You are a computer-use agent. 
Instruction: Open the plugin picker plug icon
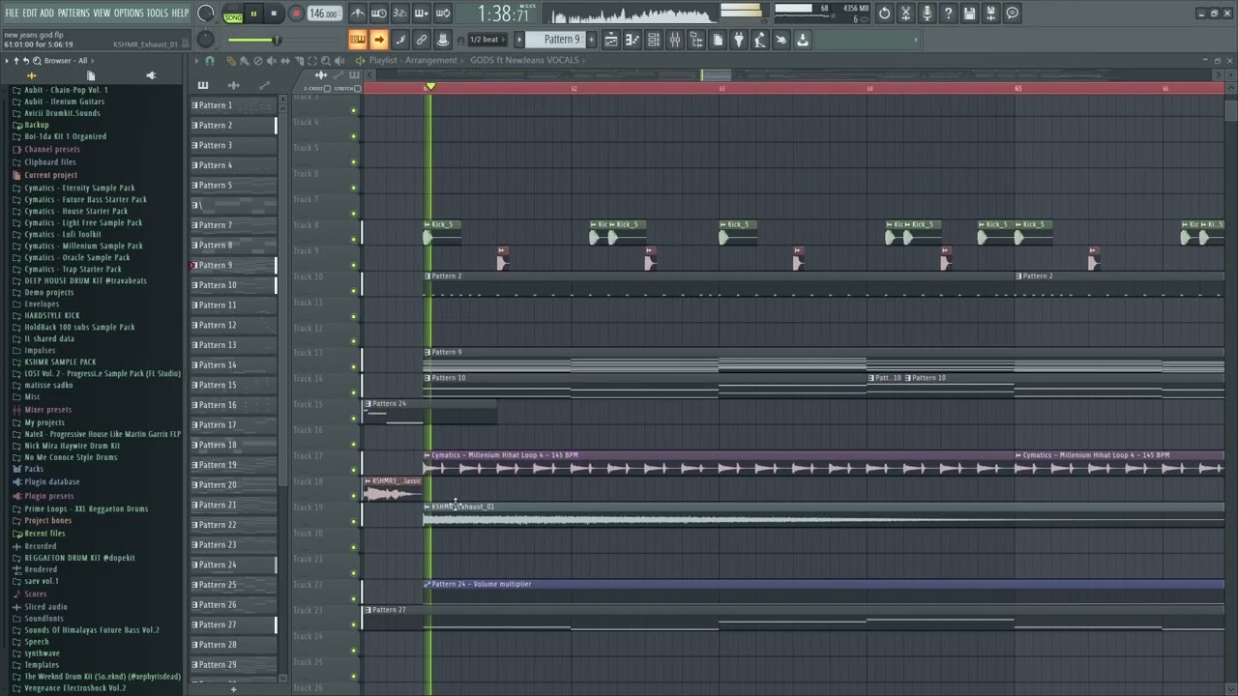(739, 40)
